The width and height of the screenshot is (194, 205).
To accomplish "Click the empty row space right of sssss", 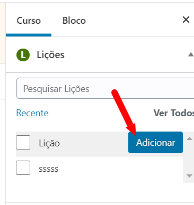I will 120,168.
